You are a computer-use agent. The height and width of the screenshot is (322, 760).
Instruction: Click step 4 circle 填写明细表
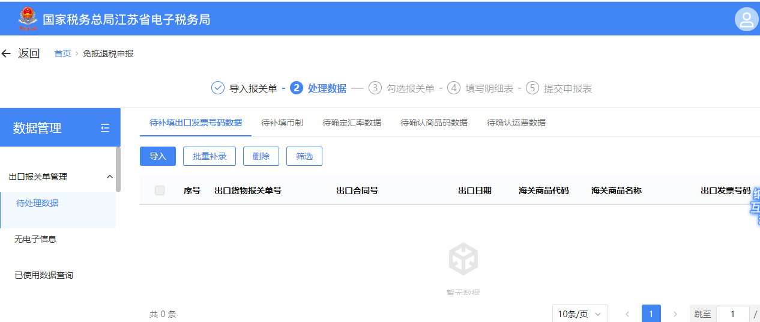coord(454,88)
